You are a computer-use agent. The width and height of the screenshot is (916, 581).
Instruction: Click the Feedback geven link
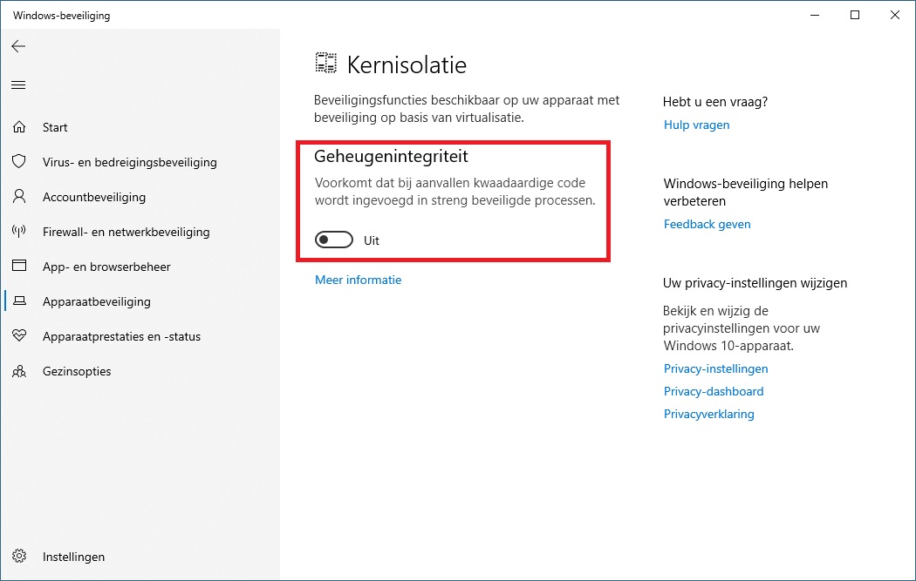pyautogui.click(x=707, y=224)
